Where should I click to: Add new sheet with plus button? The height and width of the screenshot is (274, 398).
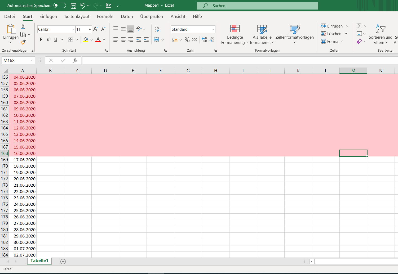(63, 262)
